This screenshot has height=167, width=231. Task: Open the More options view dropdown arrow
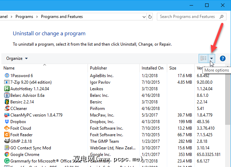(211, 58)
